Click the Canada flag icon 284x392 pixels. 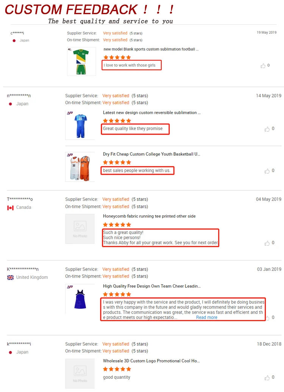coord(10,208)
